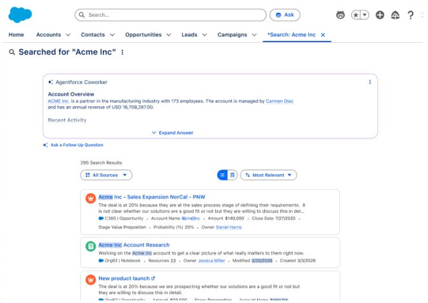
Task: Click the Created 3/3/2026 text
Action: [x=298, y=261]
